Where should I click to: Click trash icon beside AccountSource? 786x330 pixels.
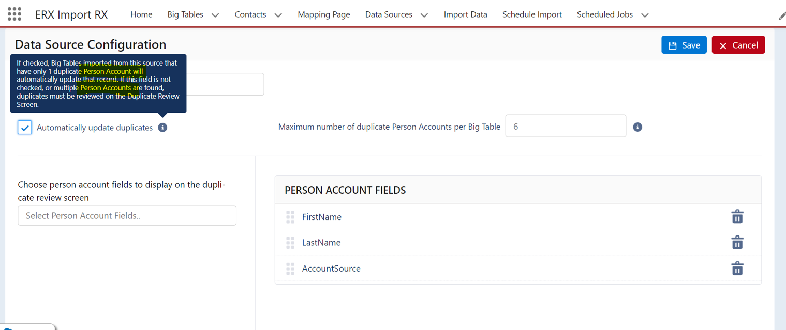(x=737, y=269)
